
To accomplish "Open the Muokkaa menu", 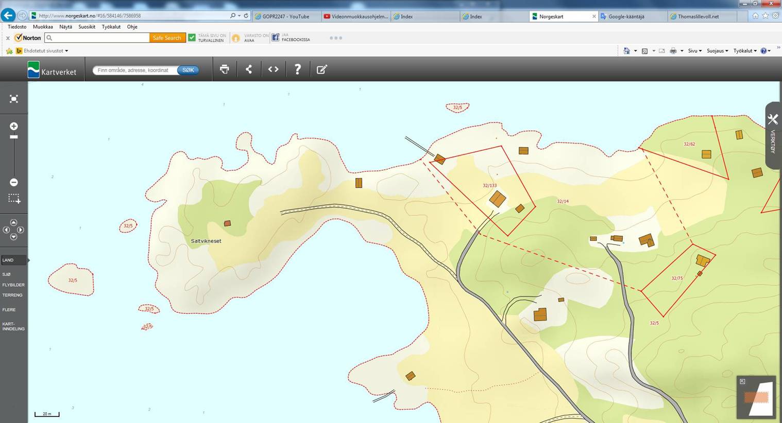I will click(x=43, y=27).
